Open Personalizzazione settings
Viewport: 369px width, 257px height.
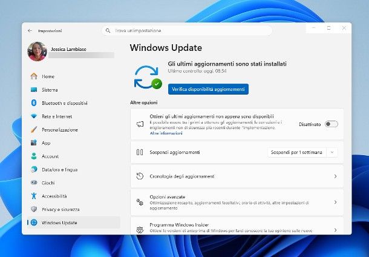pyautogui.click(x=73, y=130)
